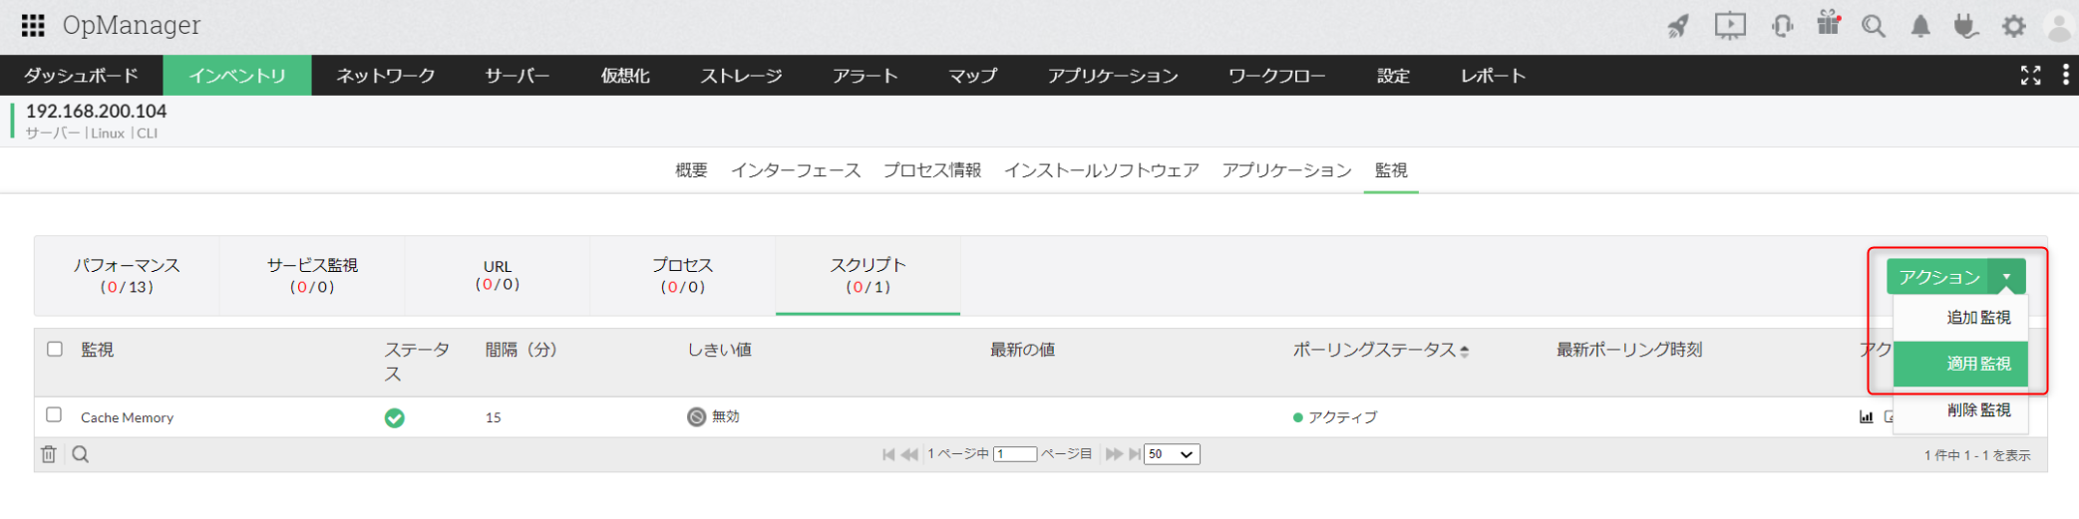2079x519 pixels.
Task: Open the サーバー menu
Action: point(517,76)
